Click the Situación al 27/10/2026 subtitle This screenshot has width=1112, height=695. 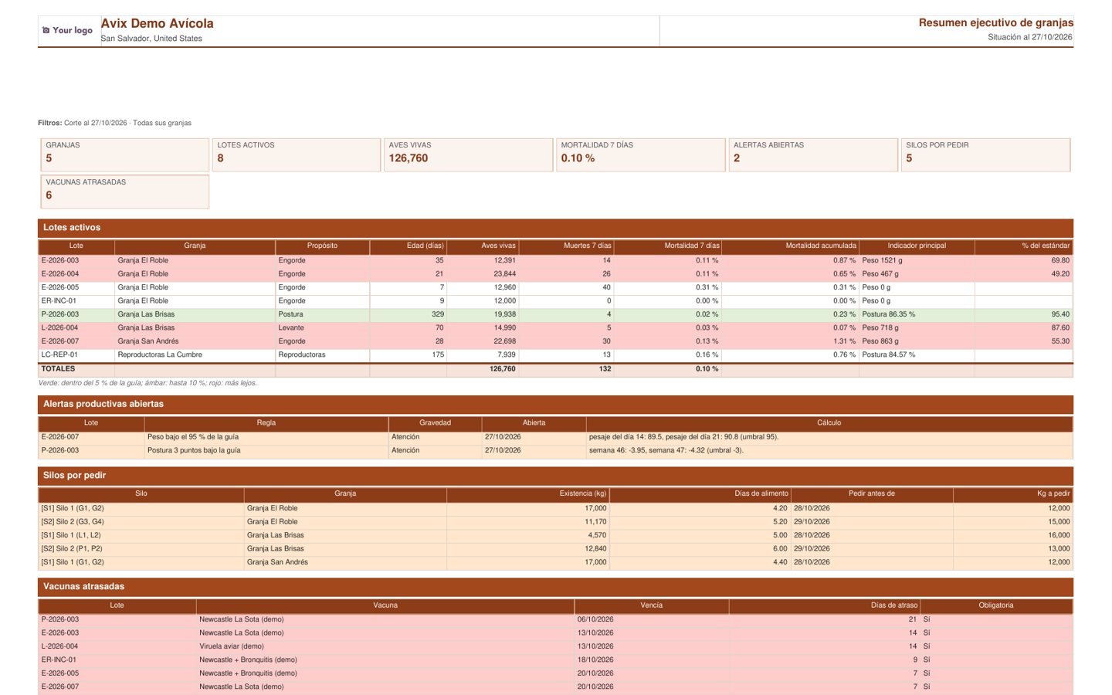pos(1029,37)
